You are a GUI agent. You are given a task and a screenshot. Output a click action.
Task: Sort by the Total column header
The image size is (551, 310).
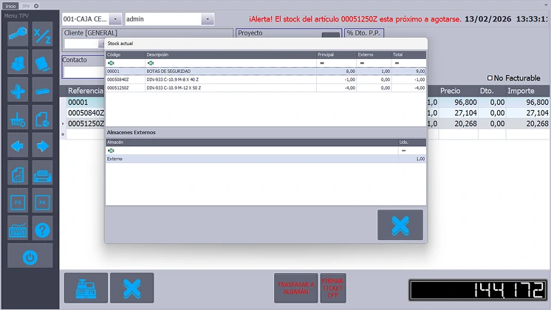[408, 55]
